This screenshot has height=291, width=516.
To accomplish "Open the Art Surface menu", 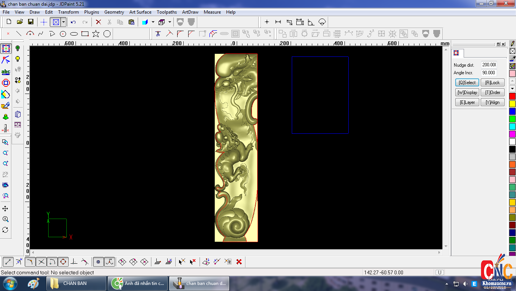I will 140,12.
